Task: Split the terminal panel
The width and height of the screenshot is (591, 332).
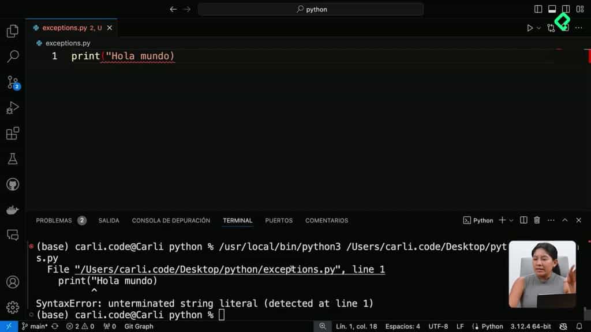Action: (523, 220)
